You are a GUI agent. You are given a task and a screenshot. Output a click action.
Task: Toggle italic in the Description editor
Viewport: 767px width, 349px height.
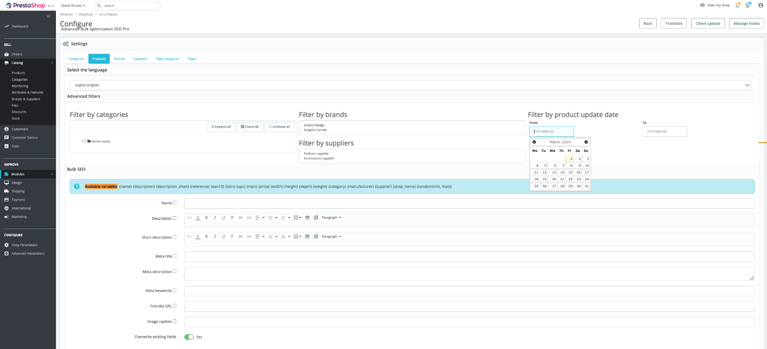pyautogui.click(x=215, y=218)
